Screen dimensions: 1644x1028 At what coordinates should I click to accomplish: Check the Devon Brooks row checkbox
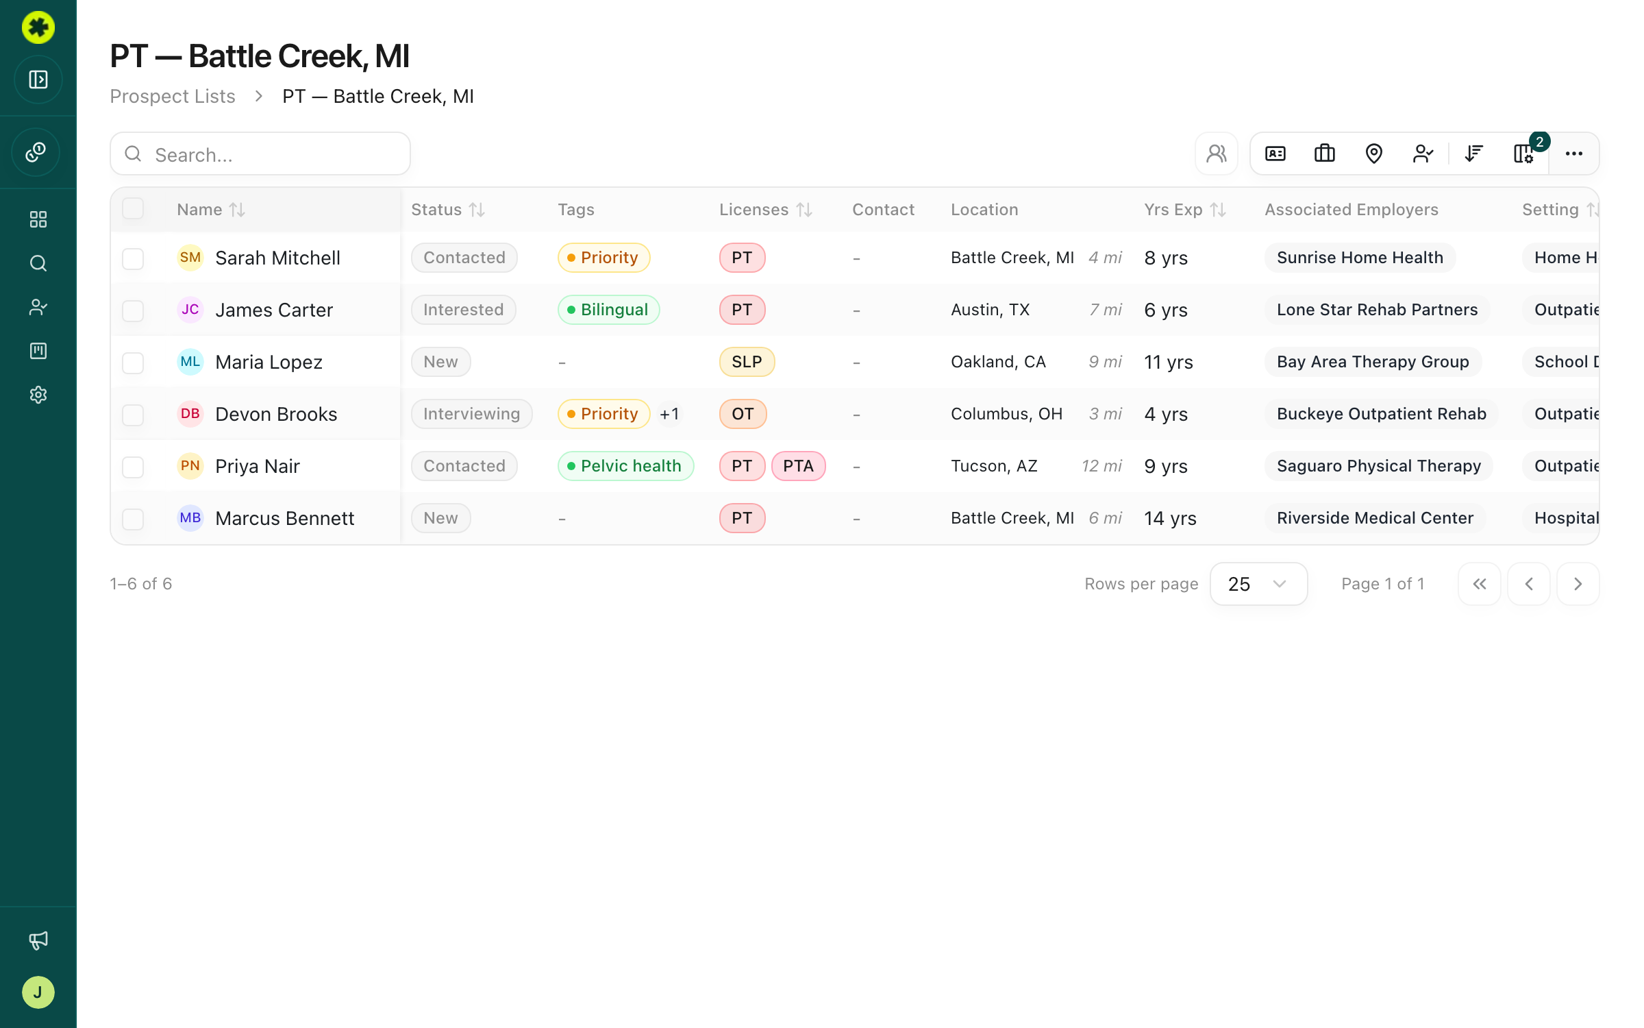(x=133, y=415)
